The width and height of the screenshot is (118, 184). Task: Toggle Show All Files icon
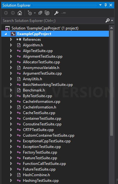pos(47,13)
